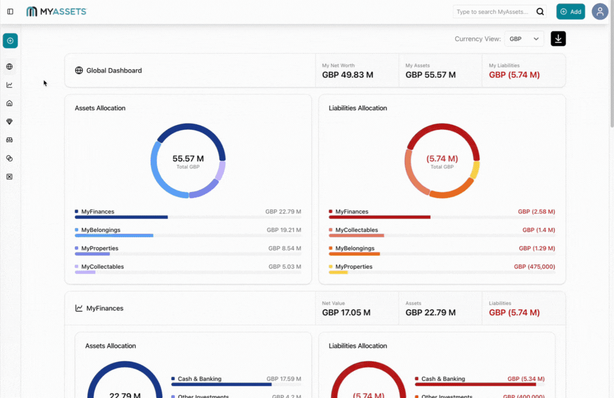Click the teal plus button in sidebar

click(10, 41)
